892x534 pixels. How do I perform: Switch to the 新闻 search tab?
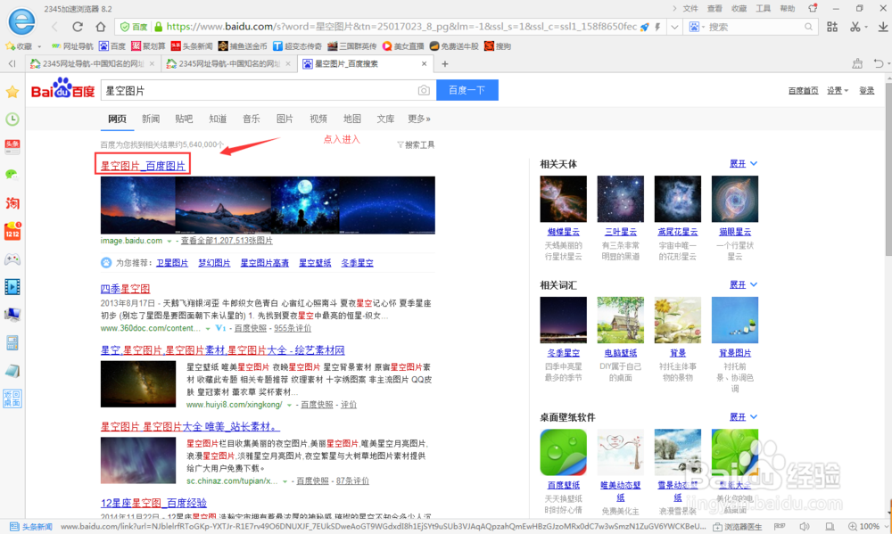tap(150, 119)
